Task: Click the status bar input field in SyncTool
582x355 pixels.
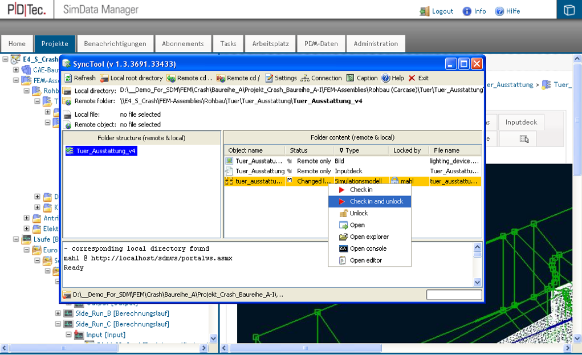Action: (454, 295)
